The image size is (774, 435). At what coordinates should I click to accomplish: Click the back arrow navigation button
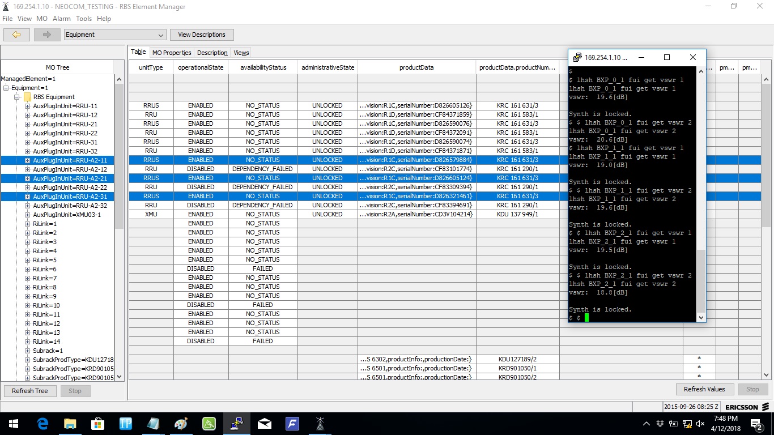pos(16,35)
